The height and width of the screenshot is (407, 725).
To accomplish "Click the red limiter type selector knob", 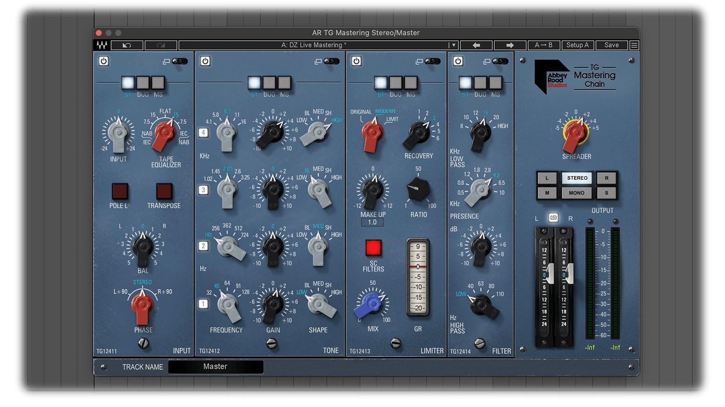I will [x=372, y=134].
